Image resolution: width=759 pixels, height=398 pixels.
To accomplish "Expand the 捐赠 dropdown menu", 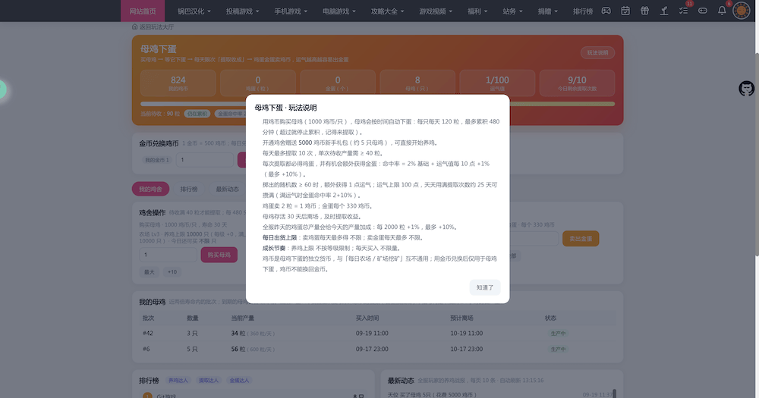I will pos(548,11).
